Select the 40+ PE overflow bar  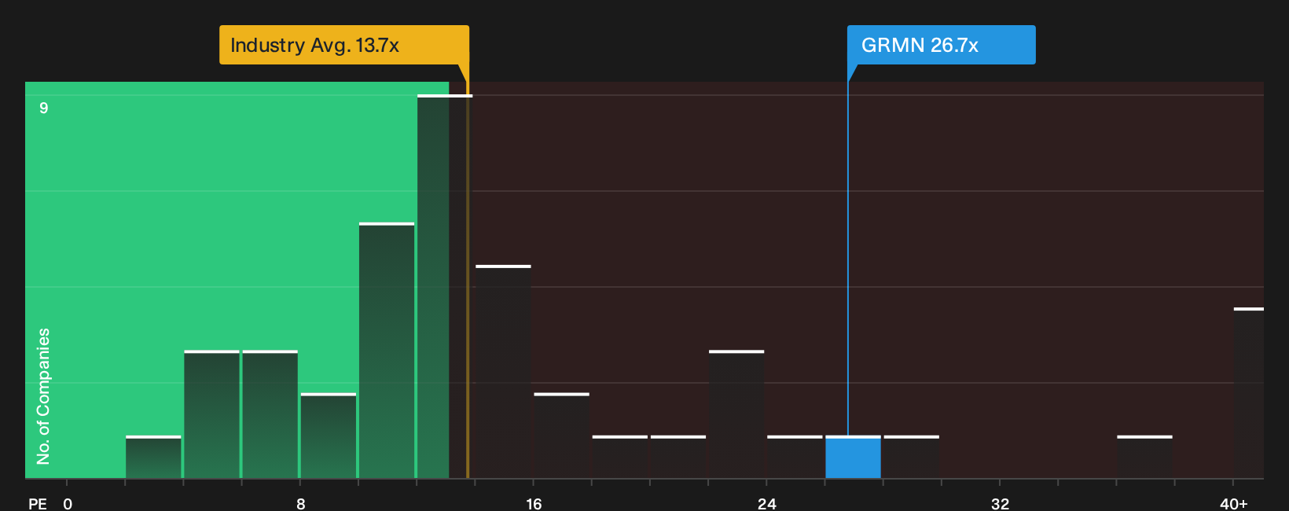click(1249, 393)
